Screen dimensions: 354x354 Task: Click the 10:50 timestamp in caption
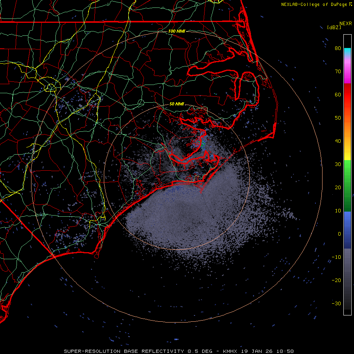pos(285,351)
